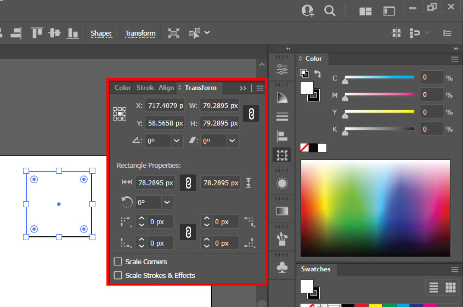Image resolution: width=463 pixels, height=307 pixels.
Task: Click the search magnifier icon
Action: pyautogui.click(x=330, y=11)
